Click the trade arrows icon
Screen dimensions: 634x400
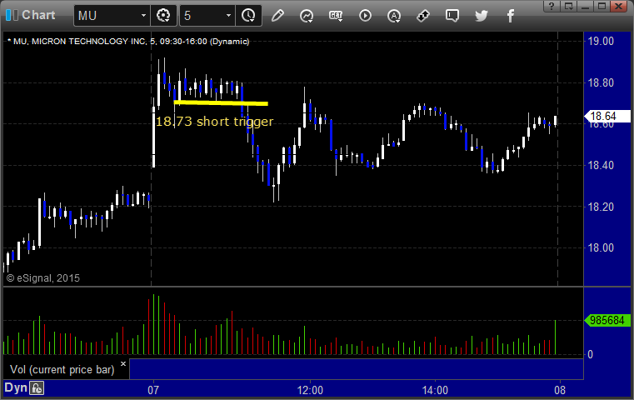[423, 16]
